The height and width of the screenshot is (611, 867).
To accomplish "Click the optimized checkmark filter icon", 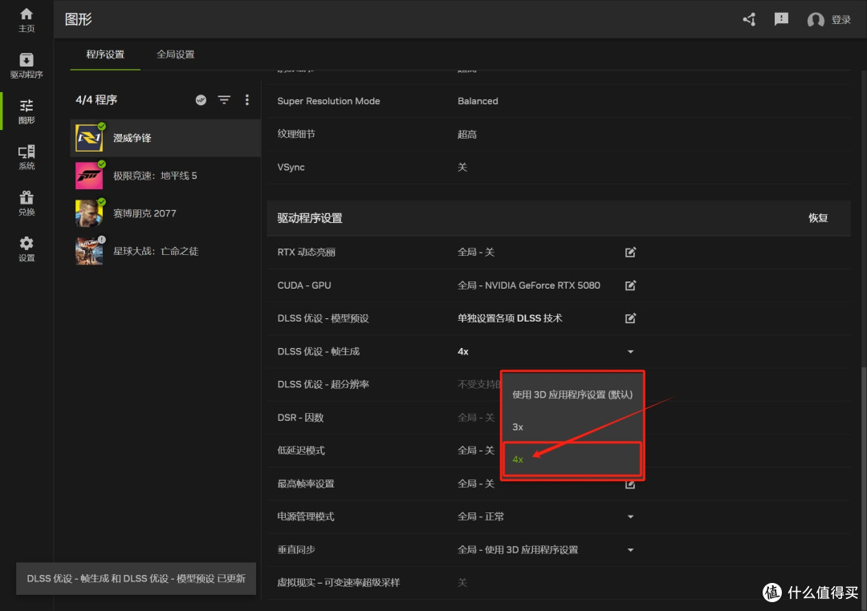I will (201, 100).
